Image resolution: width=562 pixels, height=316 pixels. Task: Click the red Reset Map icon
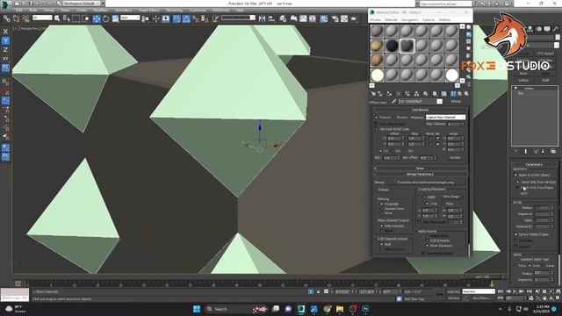click(x=398, y=94)
